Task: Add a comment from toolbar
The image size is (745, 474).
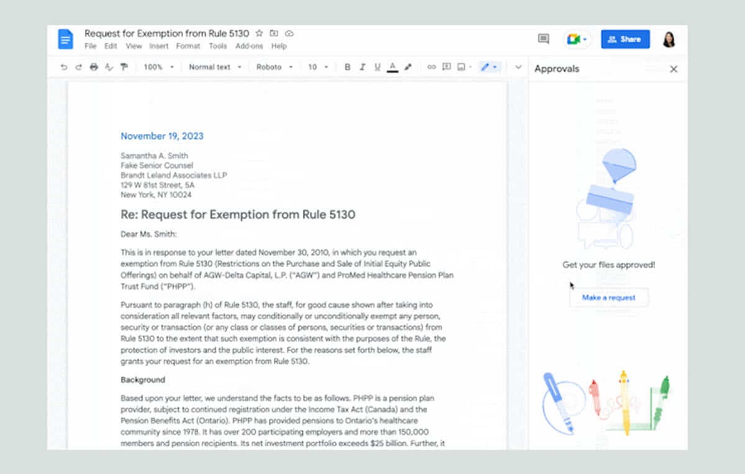Action: (x=446, y=67)
